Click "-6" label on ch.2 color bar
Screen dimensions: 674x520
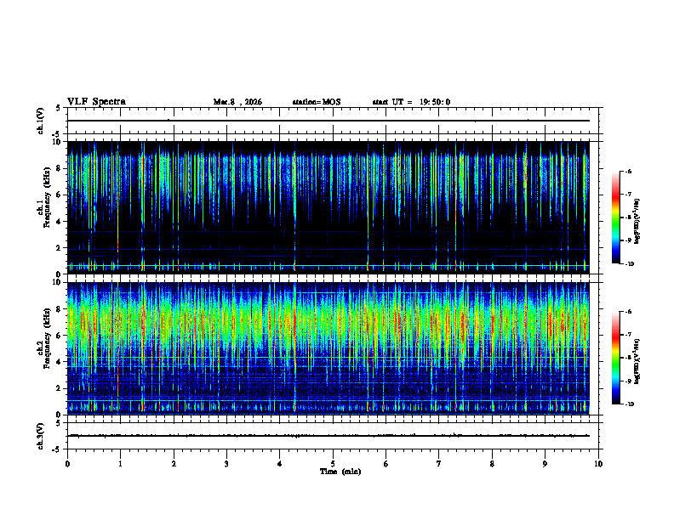[x=628, y=312]
